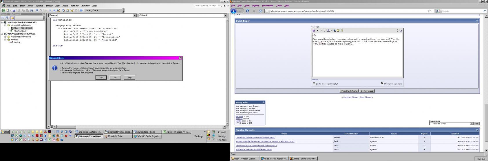Click the Google search magnifier icon in Firefox
Viewport: 488px width, 161px height.
pyautogui.click(x=485, y=11)
